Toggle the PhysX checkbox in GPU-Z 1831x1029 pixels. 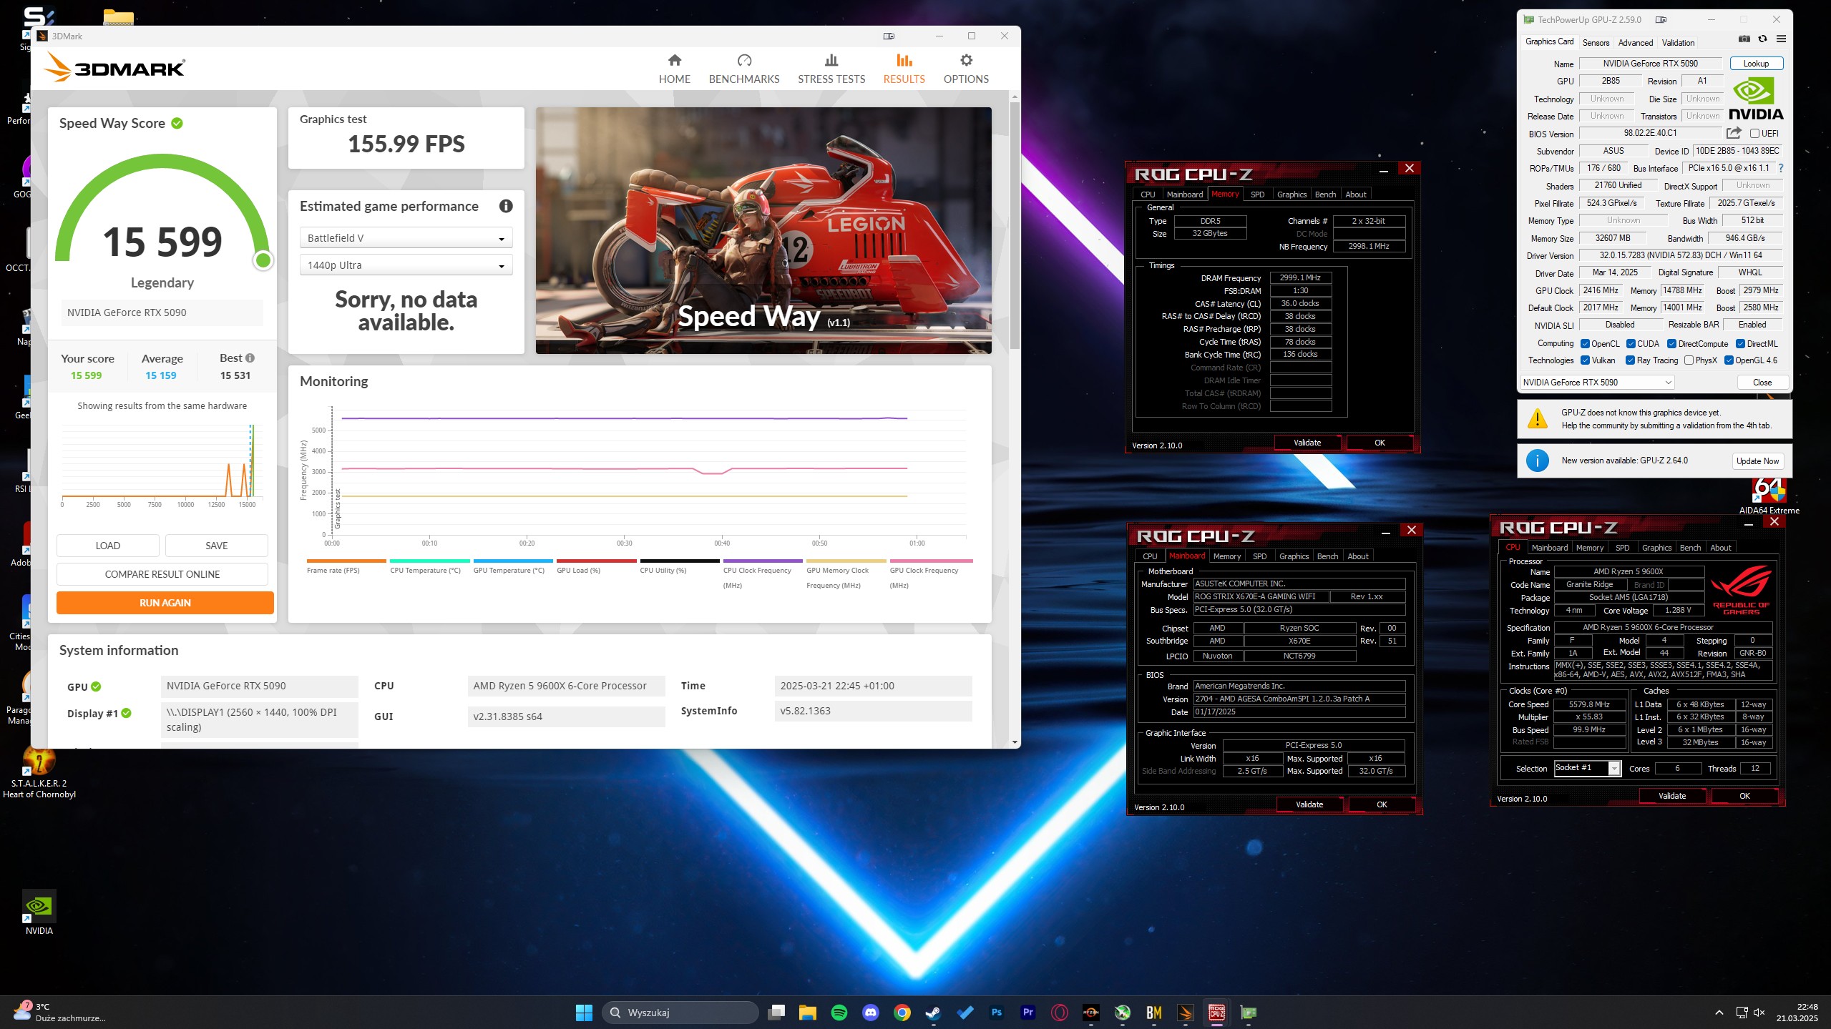[x=1689, y=360]
